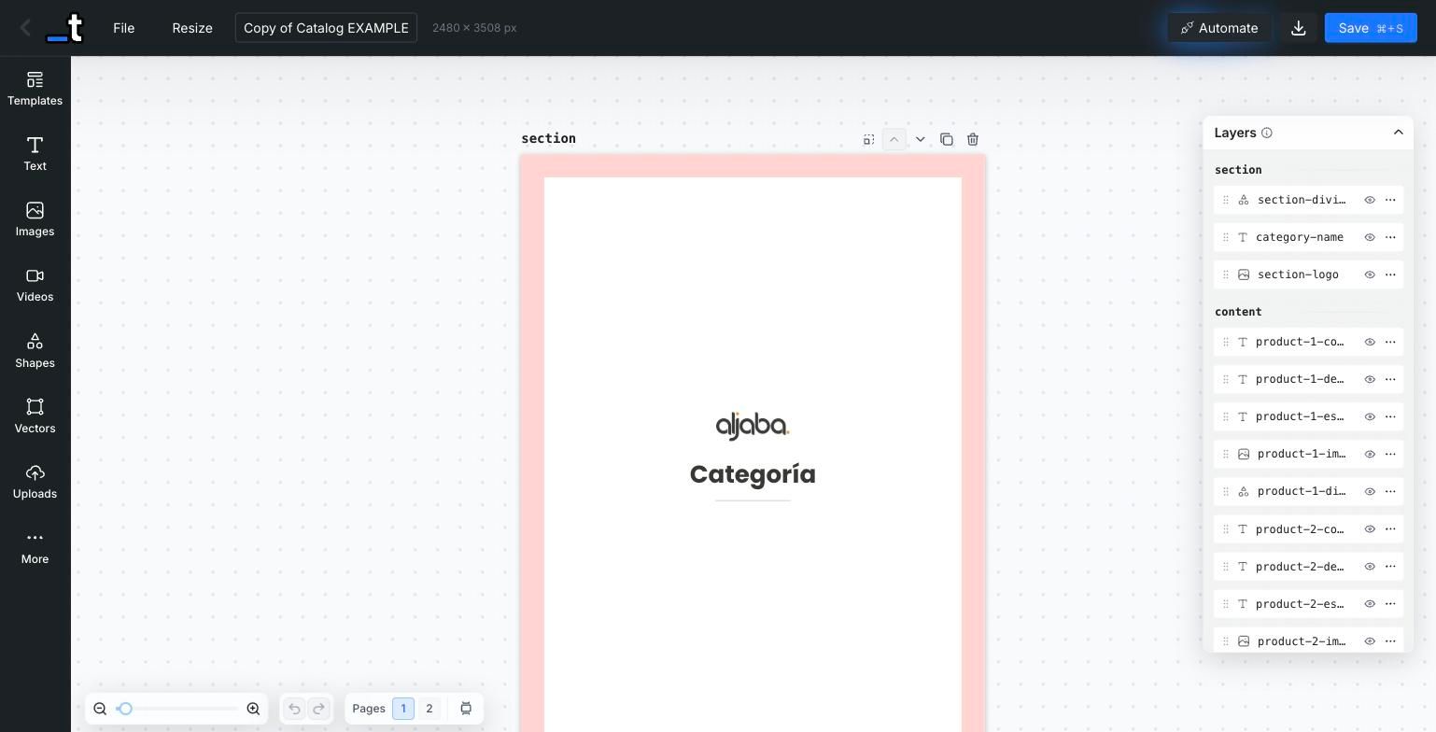The width and height of the screenshot is (1436, 732).
Task: Select the Categoría text on canvas
Action: [753, 474]
